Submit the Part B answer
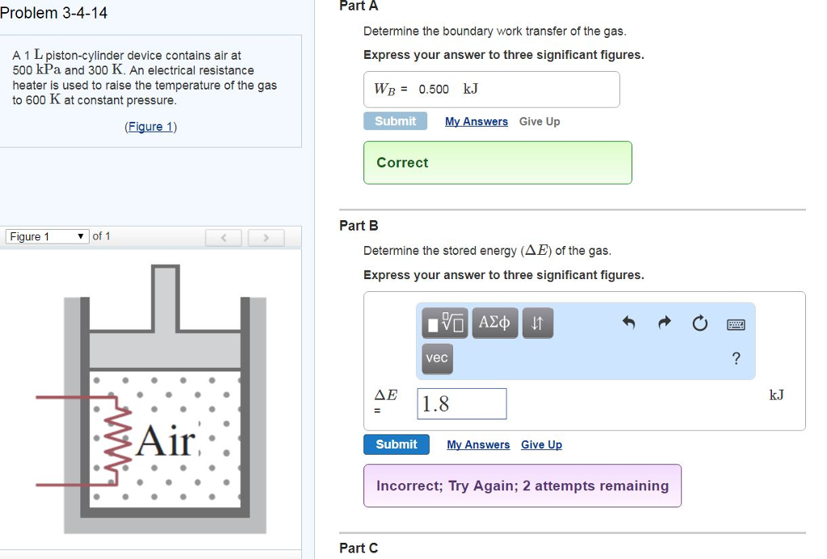Viewport: 827px width, 559px height. (x=396, y=444)
